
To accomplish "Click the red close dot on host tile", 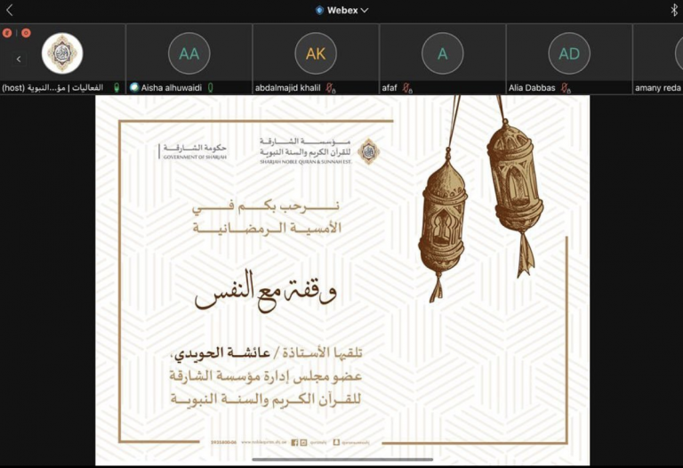I will point(7,33).
